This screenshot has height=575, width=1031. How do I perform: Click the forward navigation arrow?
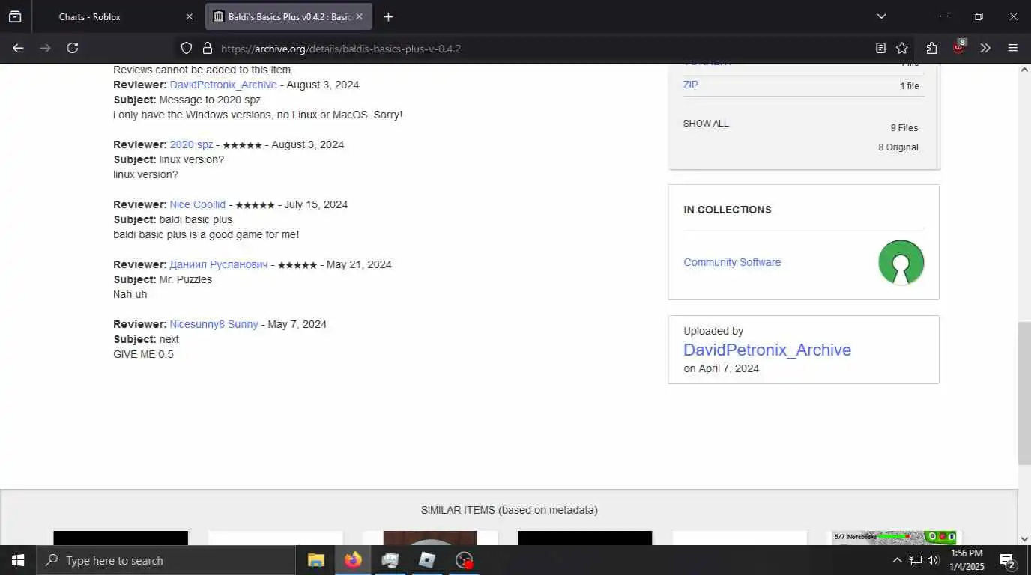[x=45, y=48]
